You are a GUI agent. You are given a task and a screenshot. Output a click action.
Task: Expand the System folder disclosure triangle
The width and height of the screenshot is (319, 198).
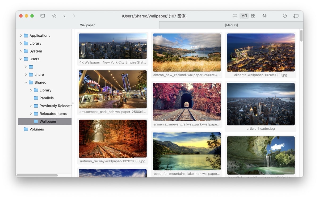tap(21, 51)
